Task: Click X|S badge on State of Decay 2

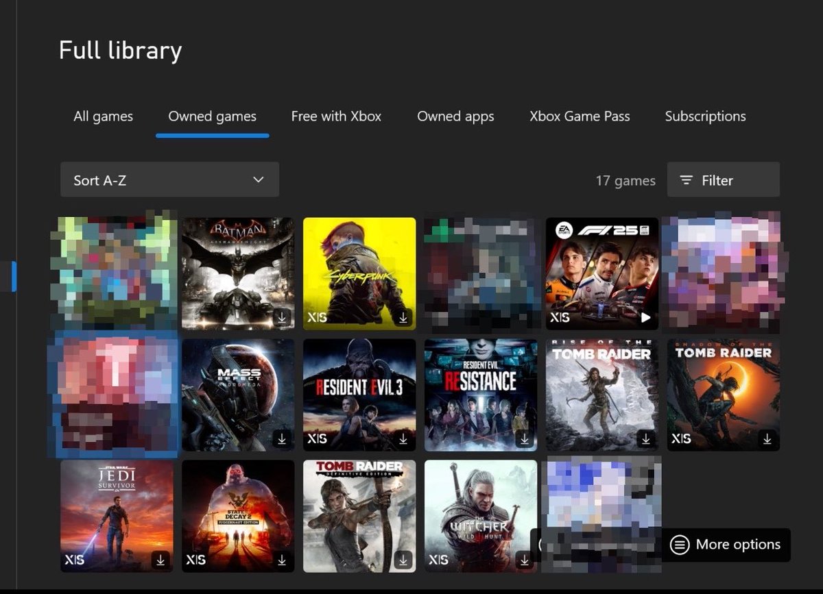Action: (196, 560)
